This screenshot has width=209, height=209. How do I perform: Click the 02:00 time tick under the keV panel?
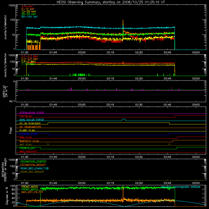click(x=82, y=53)
